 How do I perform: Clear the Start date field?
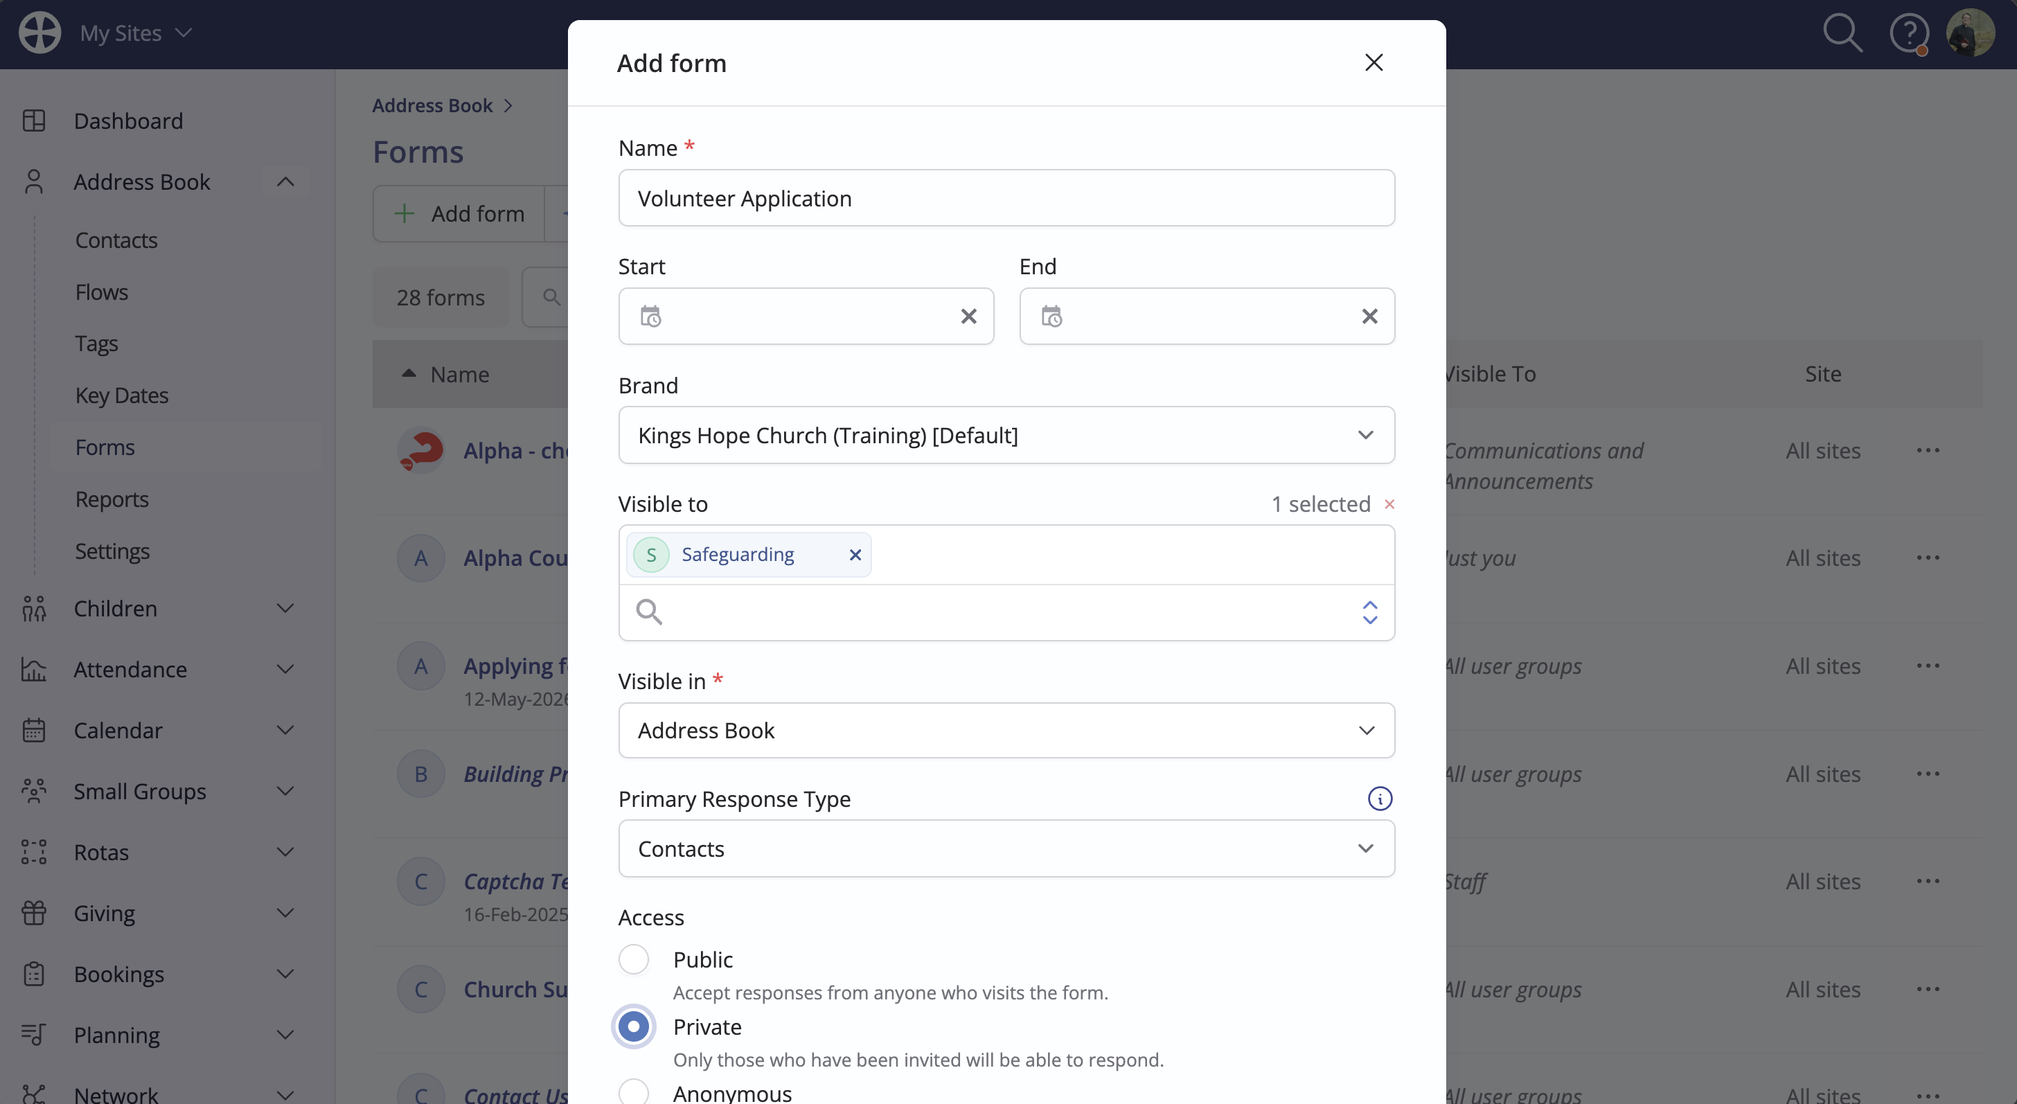tap(968, 317)
